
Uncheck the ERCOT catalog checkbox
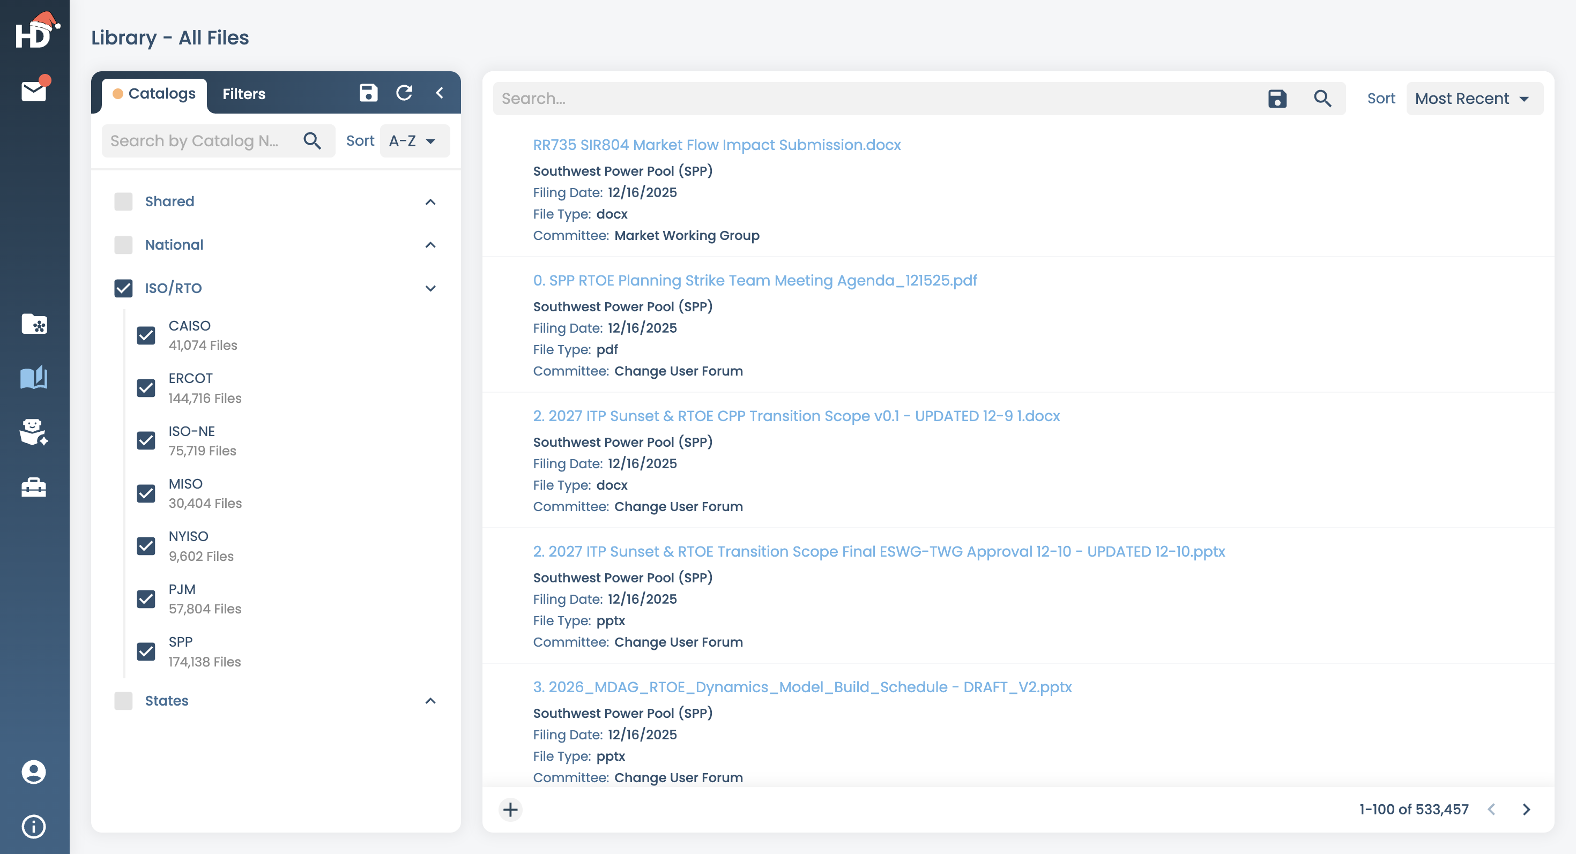click(146, 387)
